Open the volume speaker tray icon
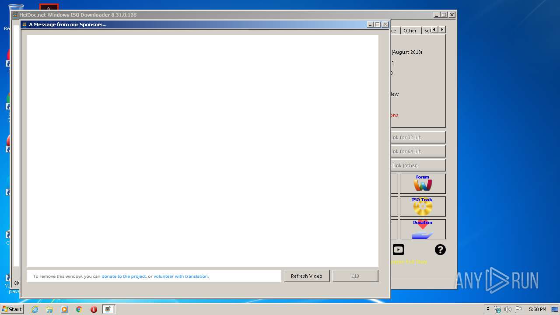Screen dimensions: 560x315 (x=508, y=309)
